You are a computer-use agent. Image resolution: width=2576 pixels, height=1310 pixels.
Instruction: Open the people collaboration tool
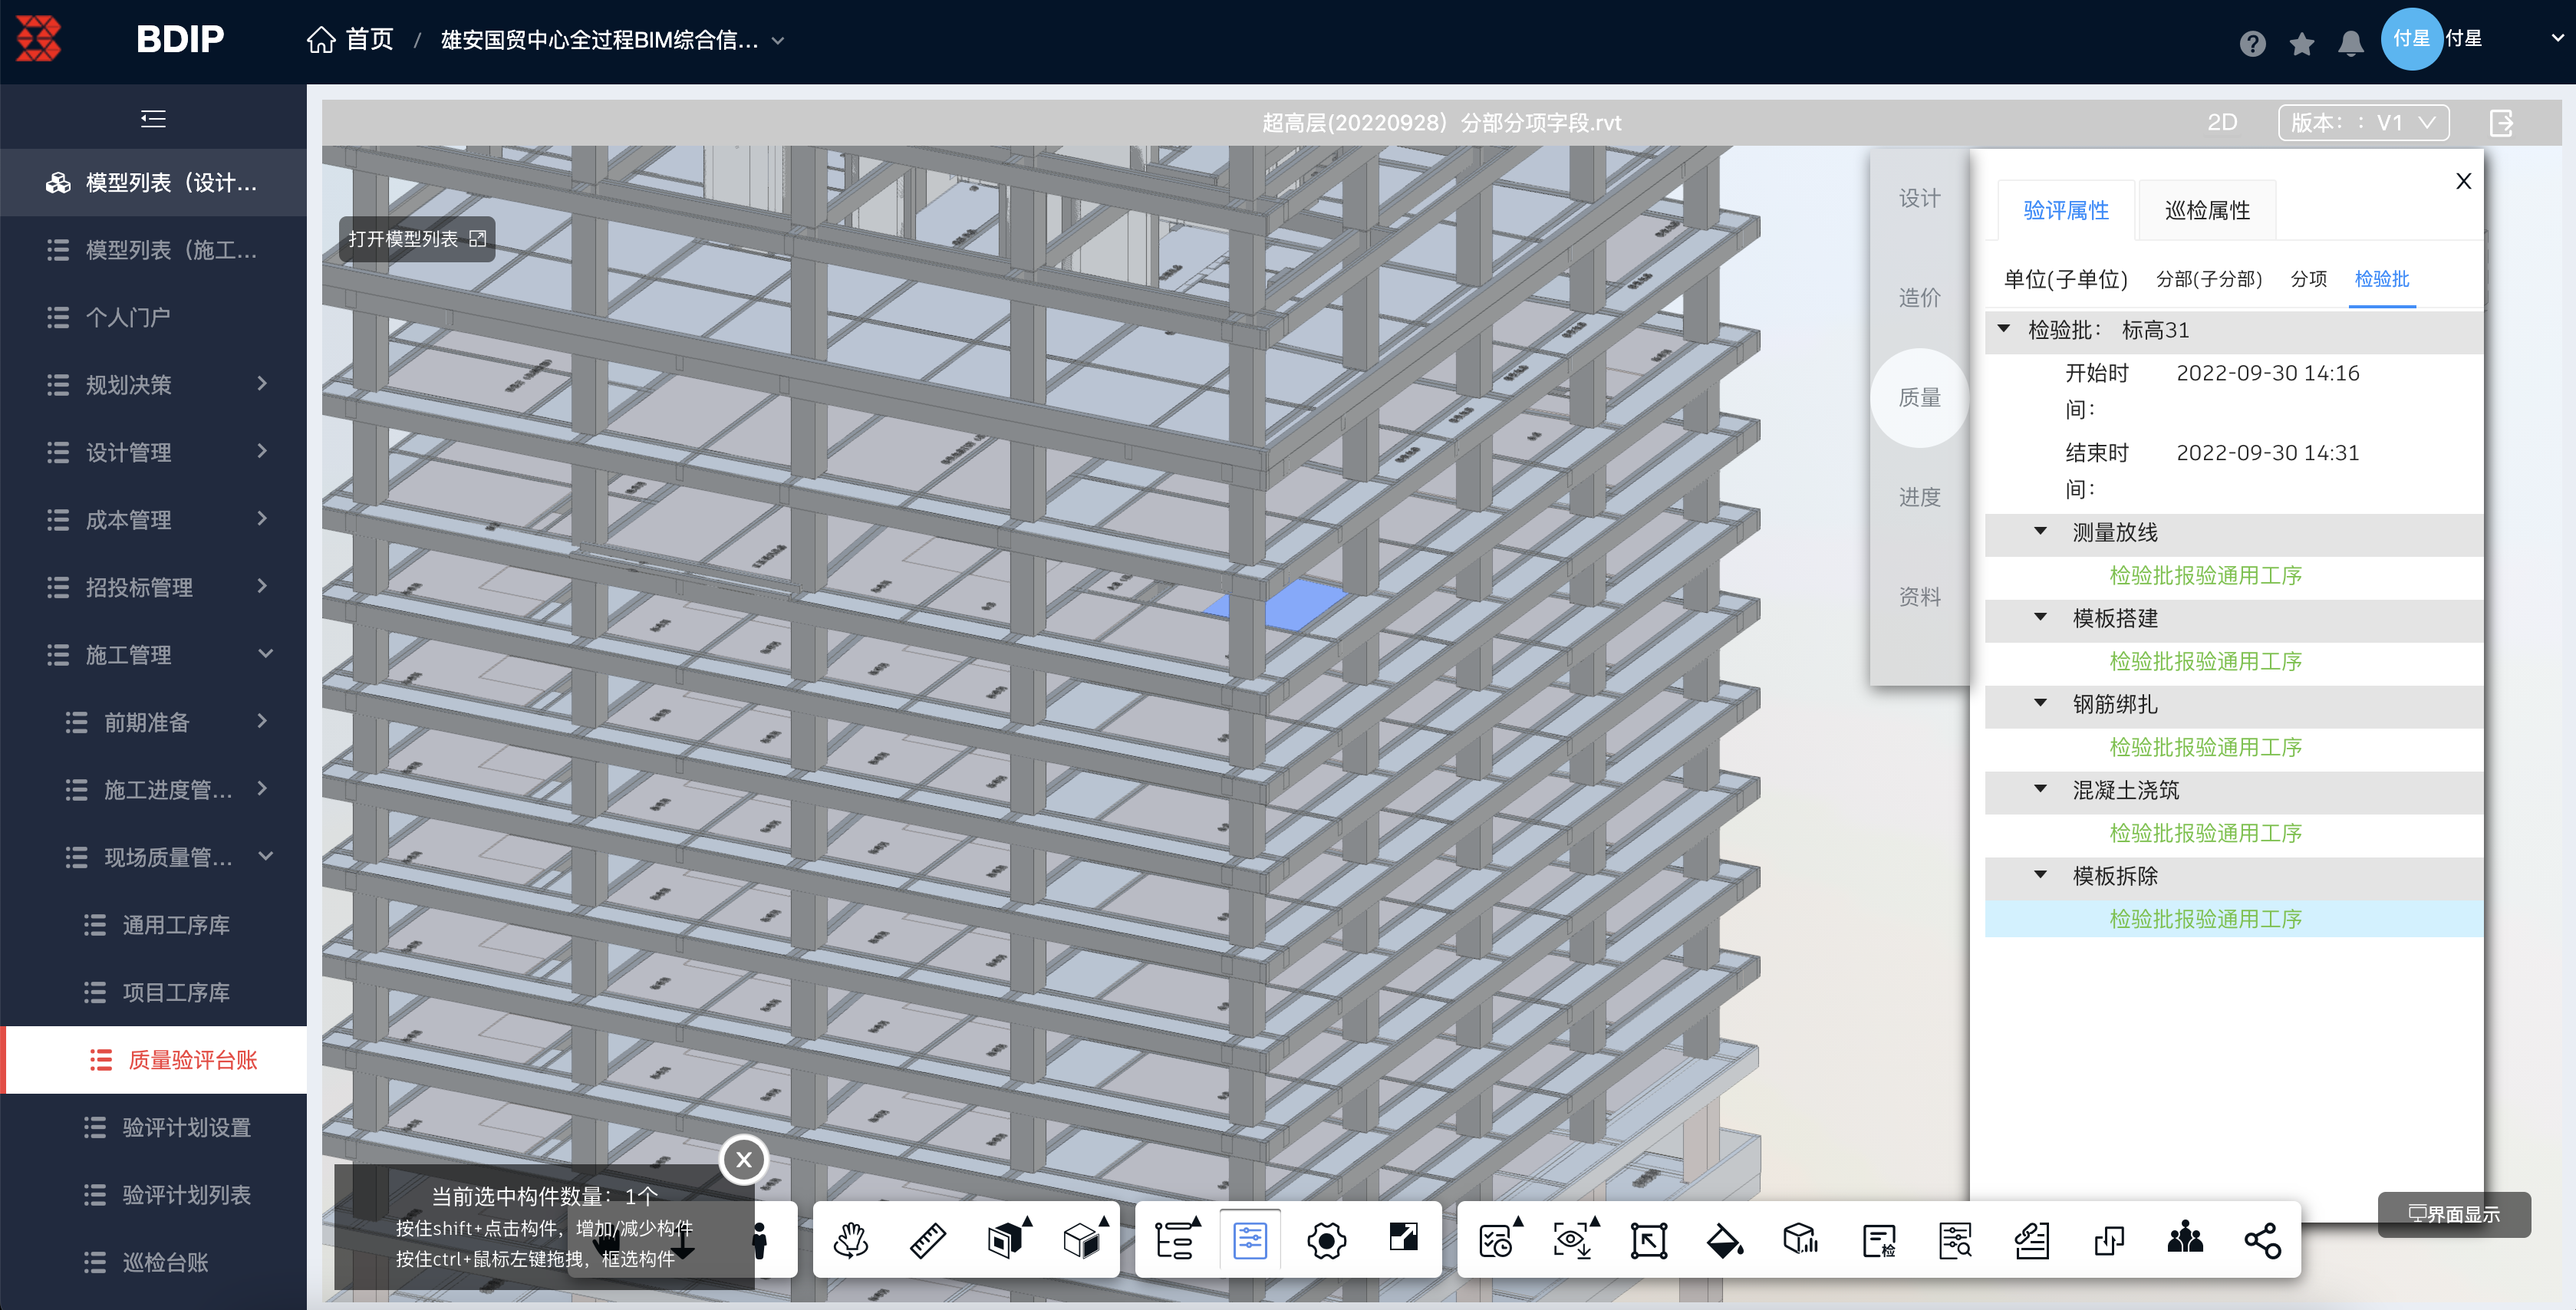(2185, 1238)
